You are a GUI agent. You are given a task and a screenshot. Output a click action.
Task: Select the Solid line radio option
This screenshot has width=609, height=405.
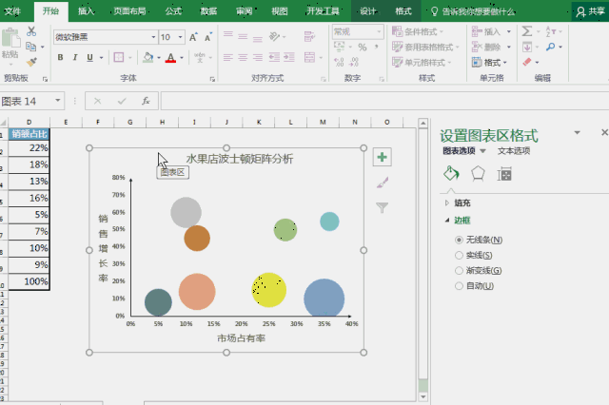[x=459, y=255]
